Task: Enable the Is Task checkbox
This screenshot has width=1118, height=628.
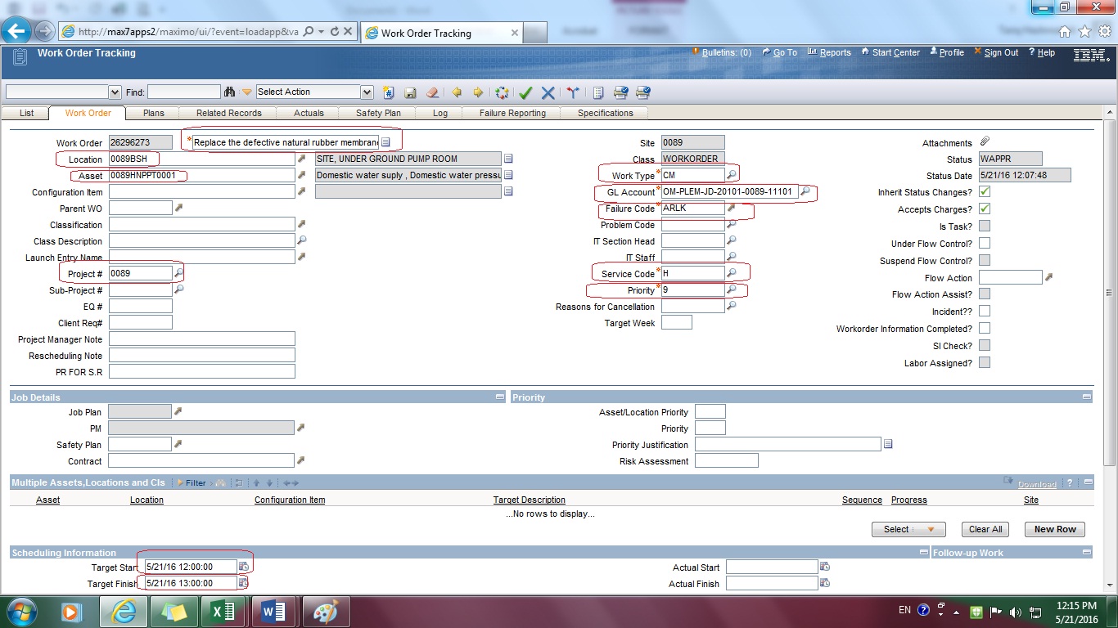Action: [x=983, y=226]
